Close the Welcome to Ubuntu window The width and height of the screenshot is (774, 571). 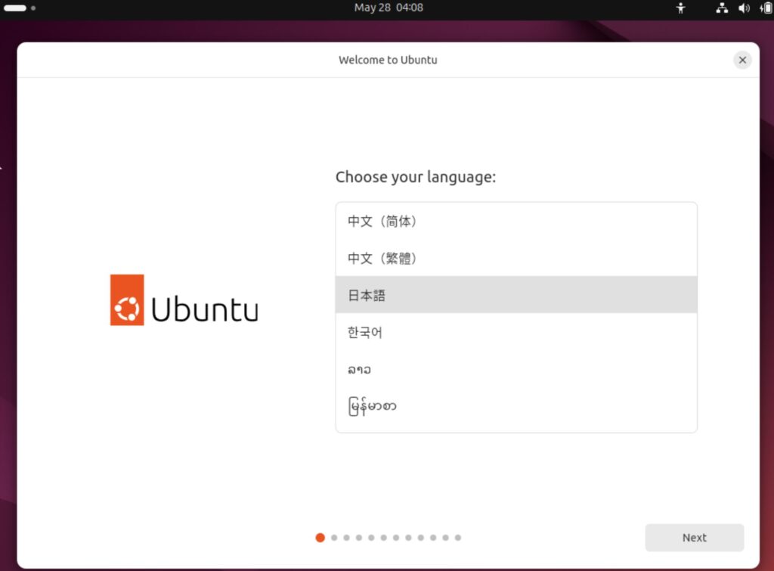pyautogui.click(x=742, y=60)
